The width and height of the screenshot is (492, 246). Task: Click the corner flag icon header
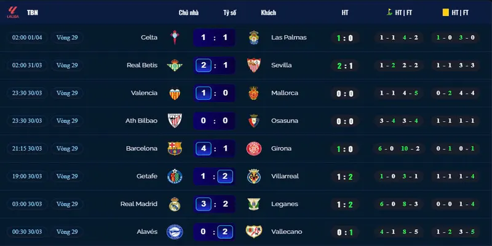click(389, 12)
